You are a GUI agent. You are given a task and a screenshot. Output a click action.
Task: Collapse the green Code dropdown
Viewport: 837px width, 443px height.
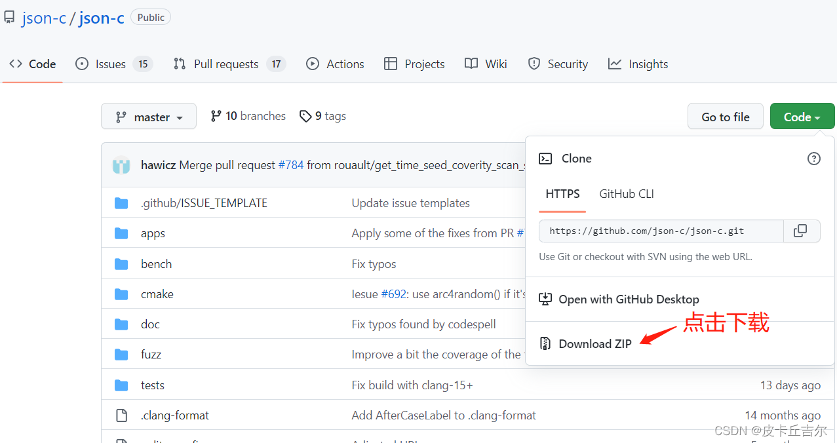coord(802,117)
